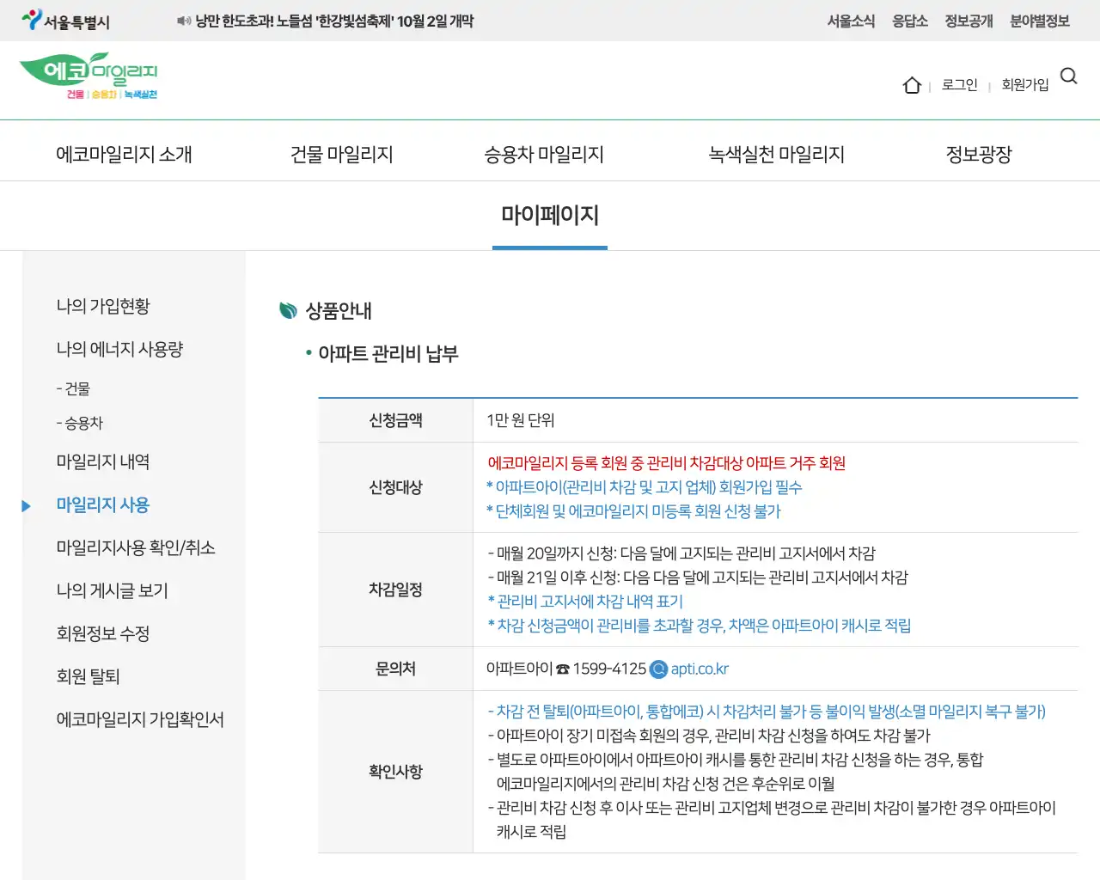Open 건물 마일리지 menu

(x=342, y=155)
